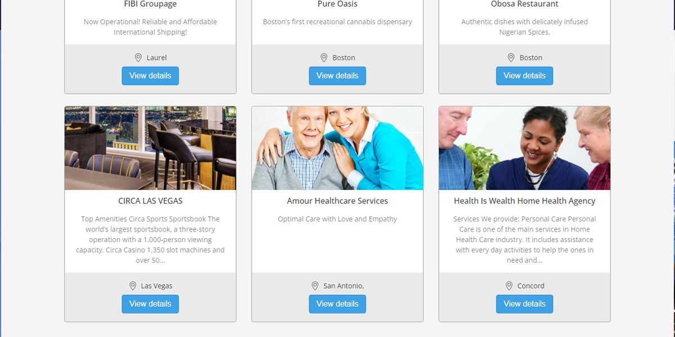Click the pin icon in Pure Oasis card

tap(324, 58)
